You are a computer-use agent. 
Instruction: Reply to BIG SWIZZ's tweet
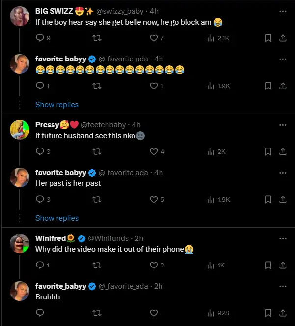(x=40, y=38)
